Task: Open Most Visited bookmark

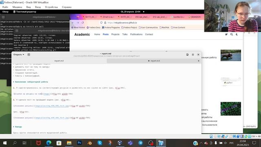Action: pos(78,27)
